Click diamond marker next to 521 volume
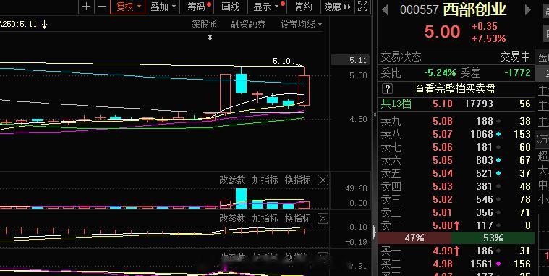This screenshot has height=276, width=549. tap(498, 173)
